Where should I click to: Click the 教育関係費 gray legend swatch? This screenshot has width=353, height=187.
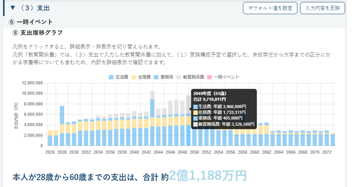(179, 77)
